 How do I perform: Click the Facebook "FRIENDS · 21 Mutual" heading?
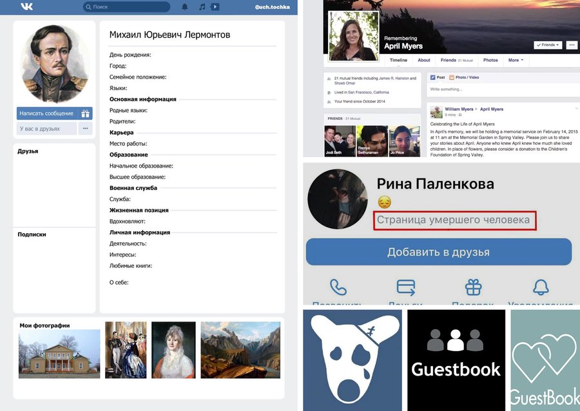pyautogui.click(x=344, y=119)
